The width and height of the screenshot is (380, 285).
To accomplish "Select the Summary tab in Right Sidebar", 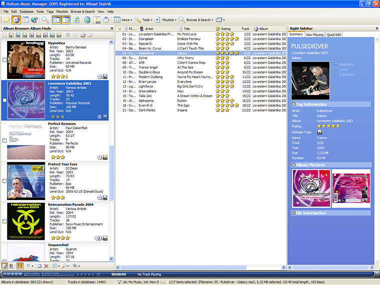I will [x=296, y=34].
